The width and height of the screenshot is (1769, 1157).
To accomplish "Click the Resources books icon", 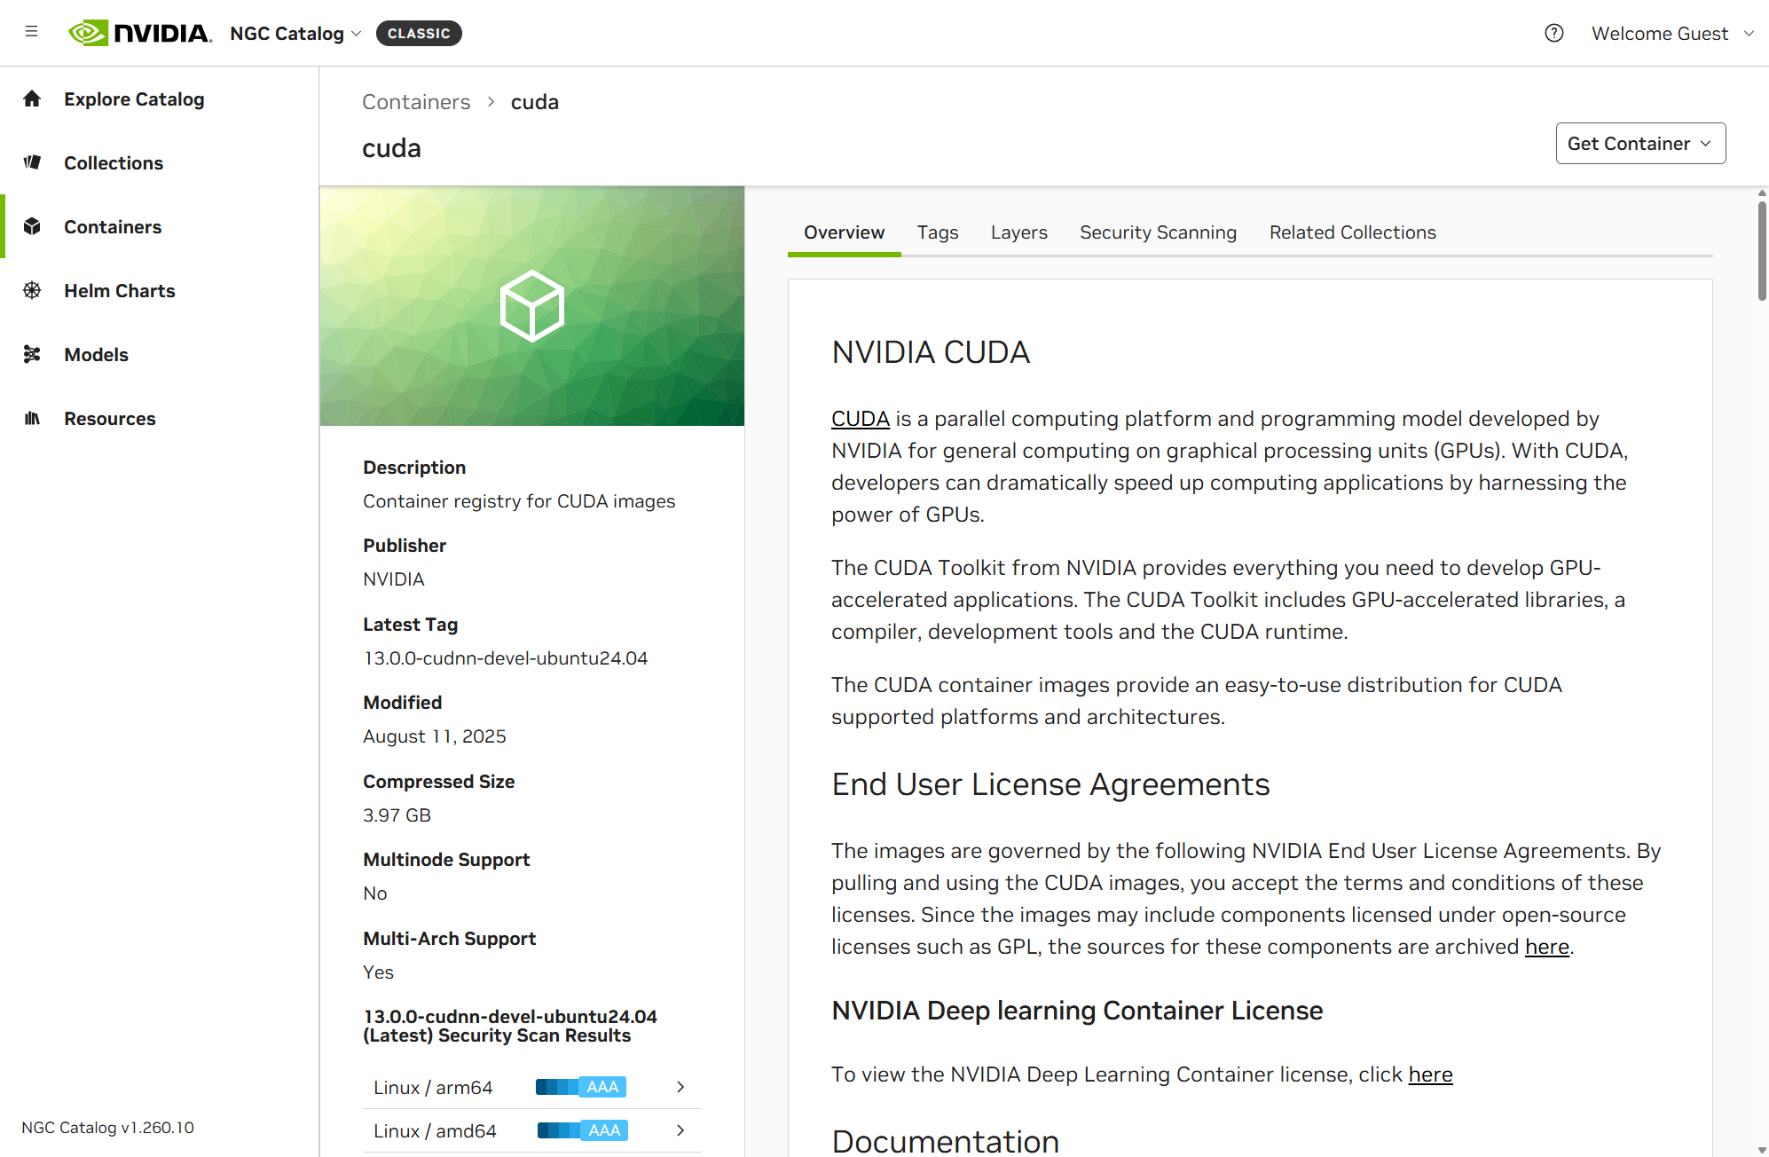I will tap(32, 418).
